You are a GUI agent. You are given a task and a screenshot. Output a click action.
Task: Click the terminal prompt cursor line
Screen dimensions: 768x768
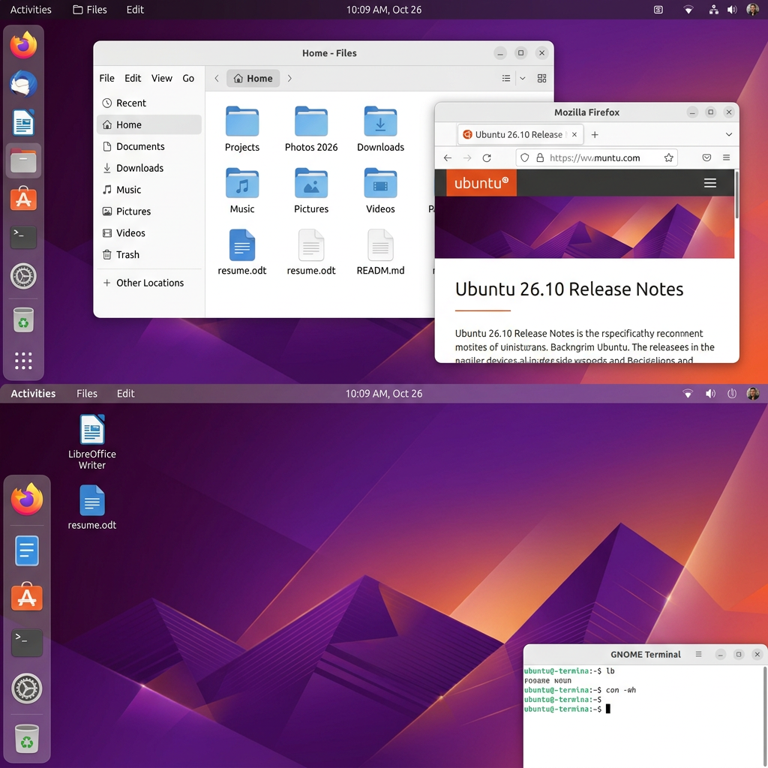click(567, 709)
